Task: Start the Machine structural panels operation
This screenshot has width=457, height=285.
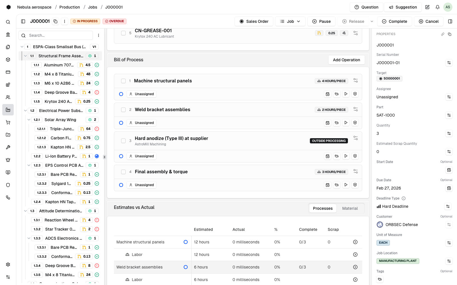Action: (x=346, y=94)
